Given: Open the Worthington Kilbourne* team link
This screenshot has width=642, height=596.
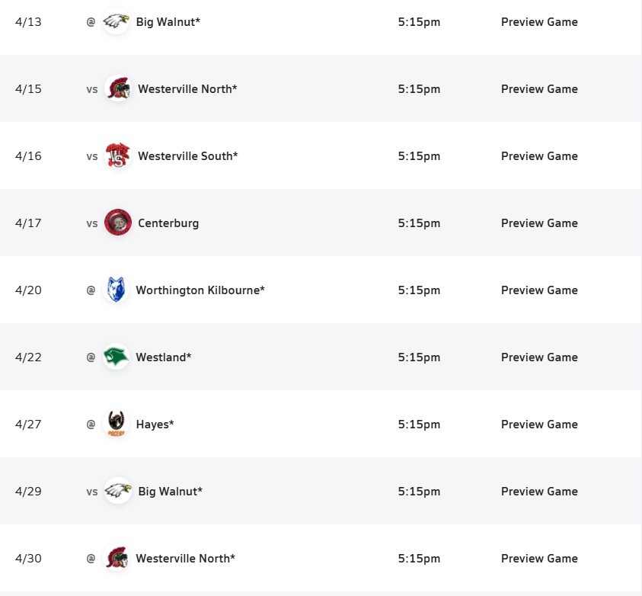Looking at the screenshot, I should [200, 290].
